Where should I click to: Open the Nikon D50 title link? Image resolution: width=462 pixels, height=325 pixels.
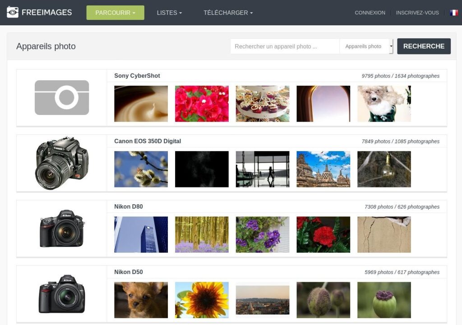click(129, 272)
